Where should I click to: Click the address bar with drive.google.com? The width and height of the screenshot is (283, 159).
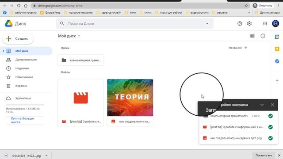pyautogui.click(x=141, y=6)
